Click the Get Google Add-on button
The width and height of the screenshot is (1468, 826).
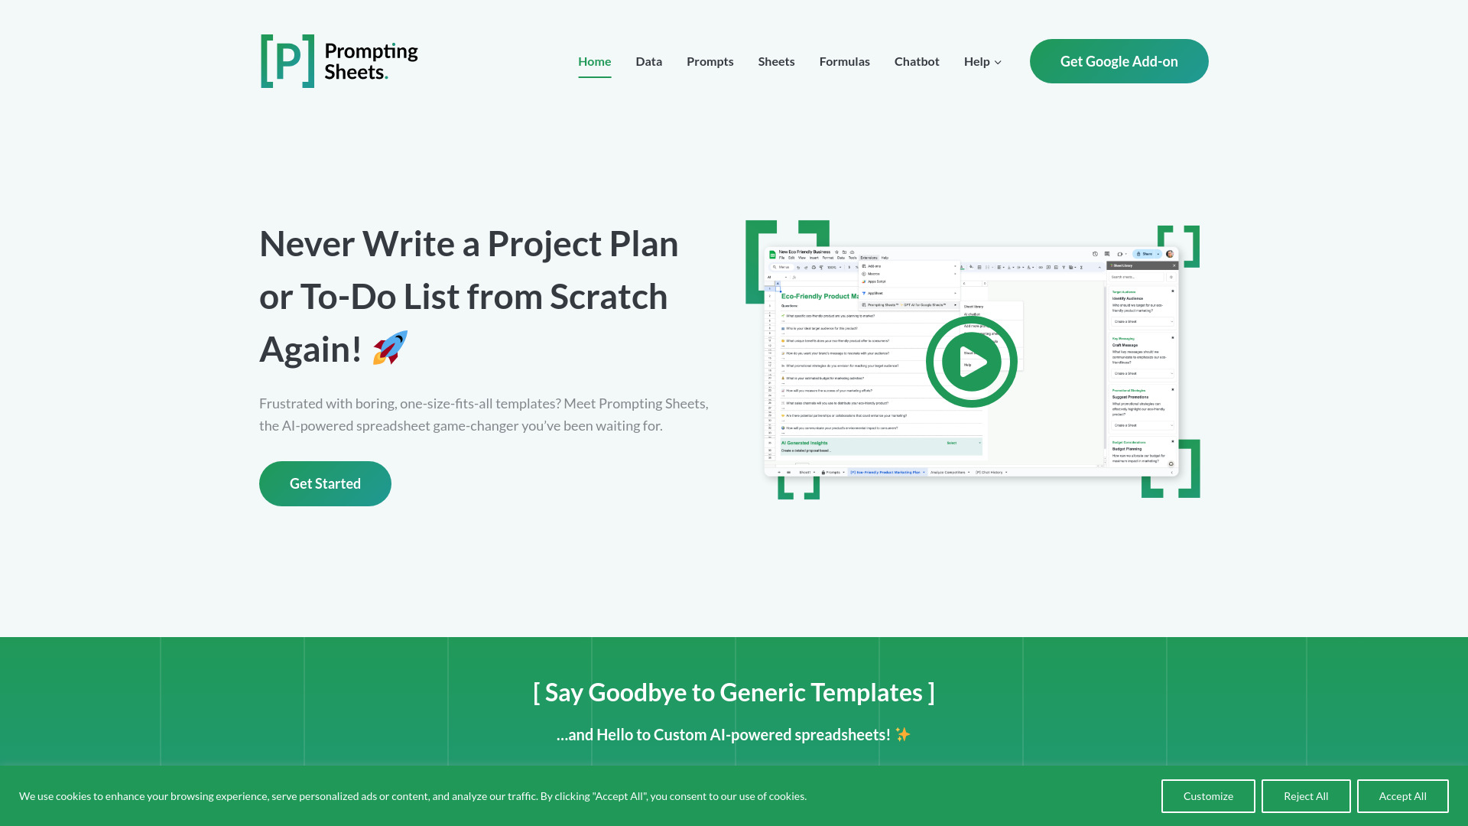click(x=1119, y=61)
